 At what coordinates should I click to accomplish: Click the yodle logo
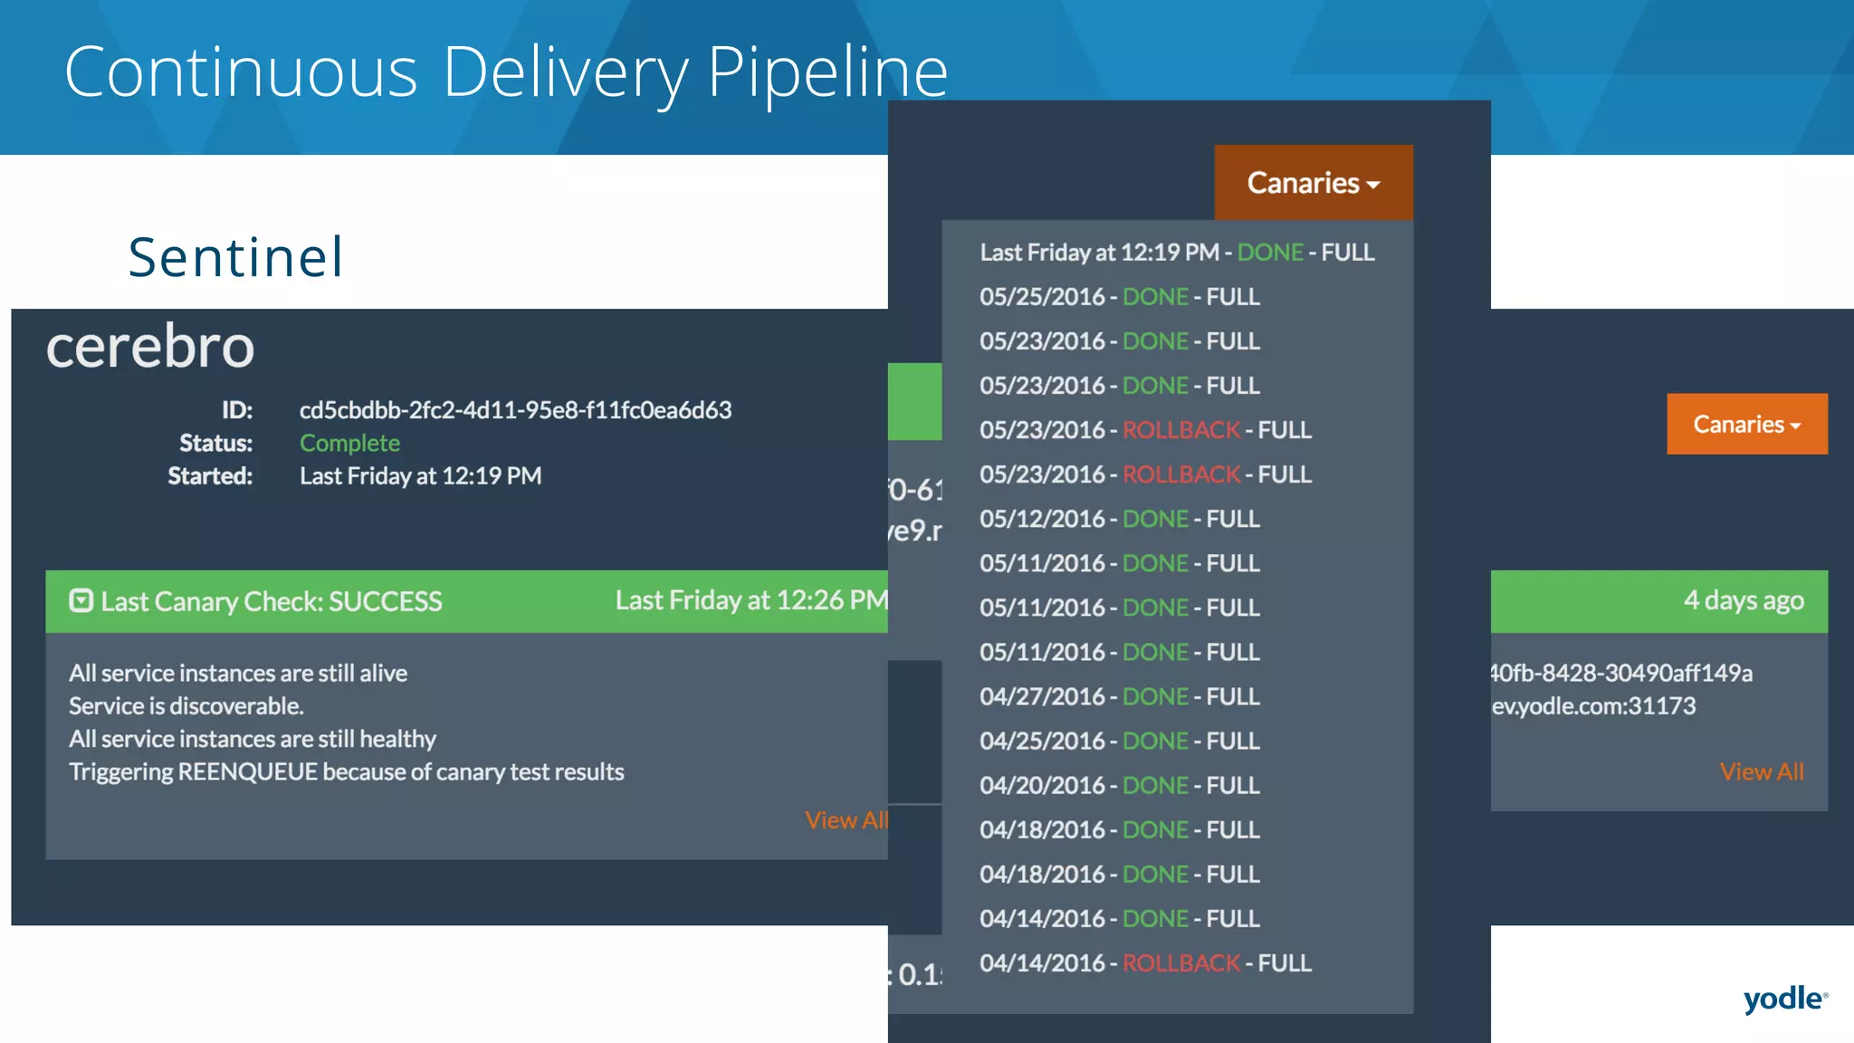point(1785,999)
